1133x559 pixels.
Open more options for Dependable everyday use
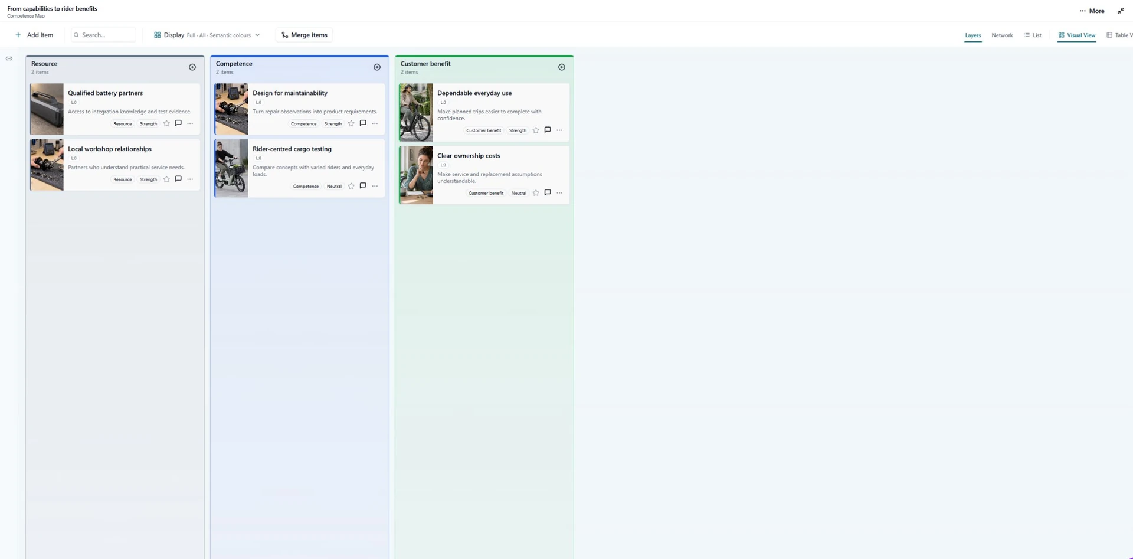point(559,130)
